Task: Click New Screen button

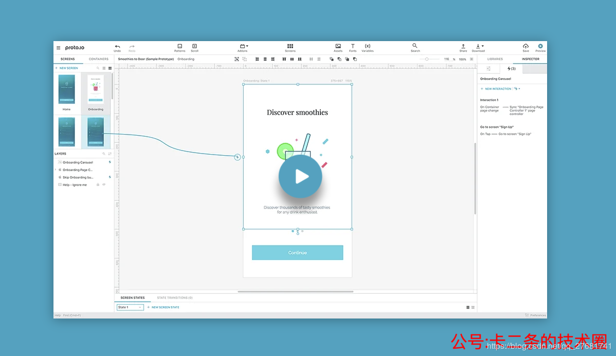Action: point(67,68)
